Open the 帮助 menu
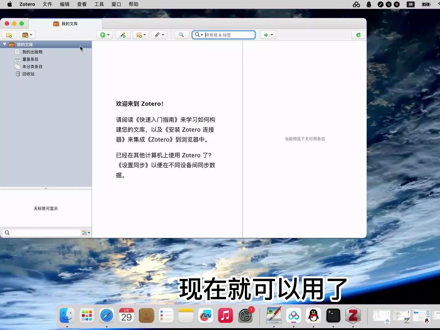 click(134, 4)
